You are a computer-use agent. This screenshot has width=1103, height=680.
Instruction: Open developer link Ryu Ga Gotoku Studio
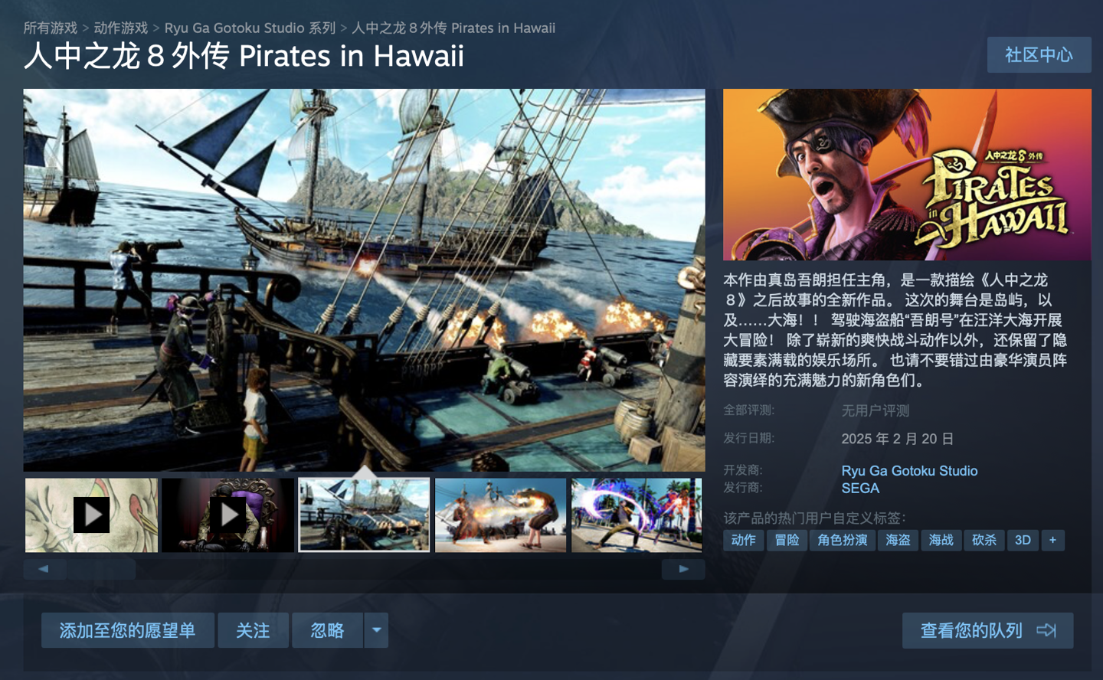click(909, 471)
